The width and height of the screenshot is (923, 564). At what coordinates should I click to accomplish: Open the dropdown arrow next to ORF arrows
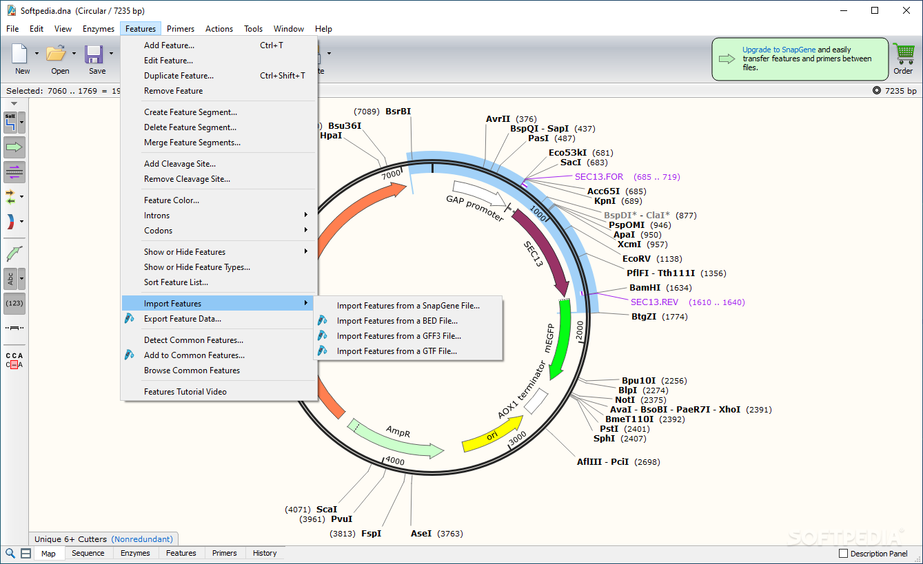22,197
